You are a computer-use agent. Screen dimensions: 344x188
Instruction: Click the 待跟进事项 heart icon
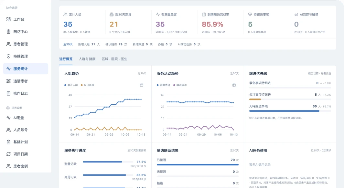[x=250, y=15]
